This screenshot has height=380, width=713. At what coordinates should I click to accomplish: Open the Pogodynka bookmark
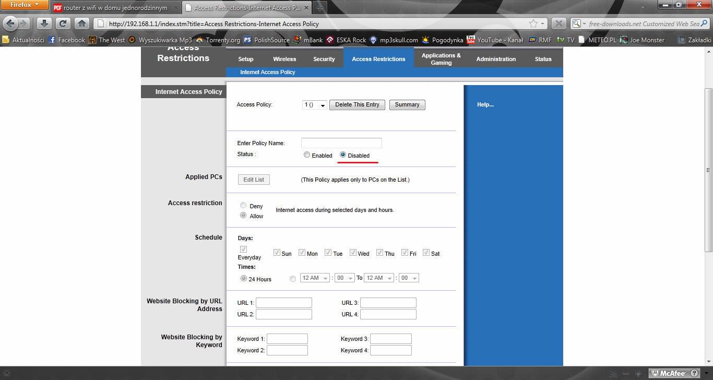(x=443, y=40)
